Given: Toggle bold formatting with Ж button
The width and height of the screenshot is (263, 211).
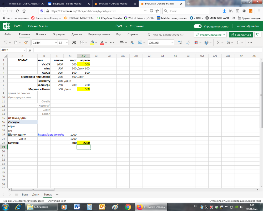Looking at the screenshot, I should [74, 42].
